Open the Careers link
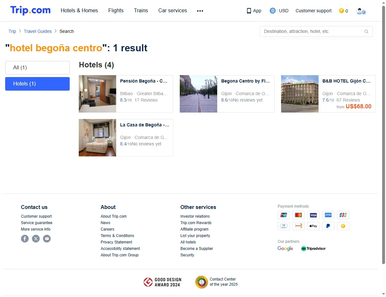This screenshot has width=386, height=297. [x=107, y=229]
